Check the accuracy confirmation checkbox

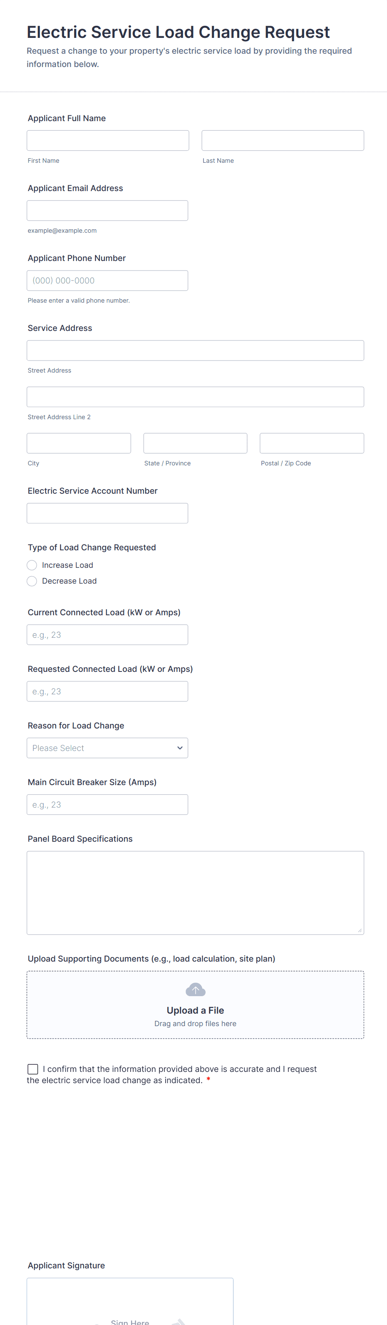pyautogui.click(x=33, y=1069)
